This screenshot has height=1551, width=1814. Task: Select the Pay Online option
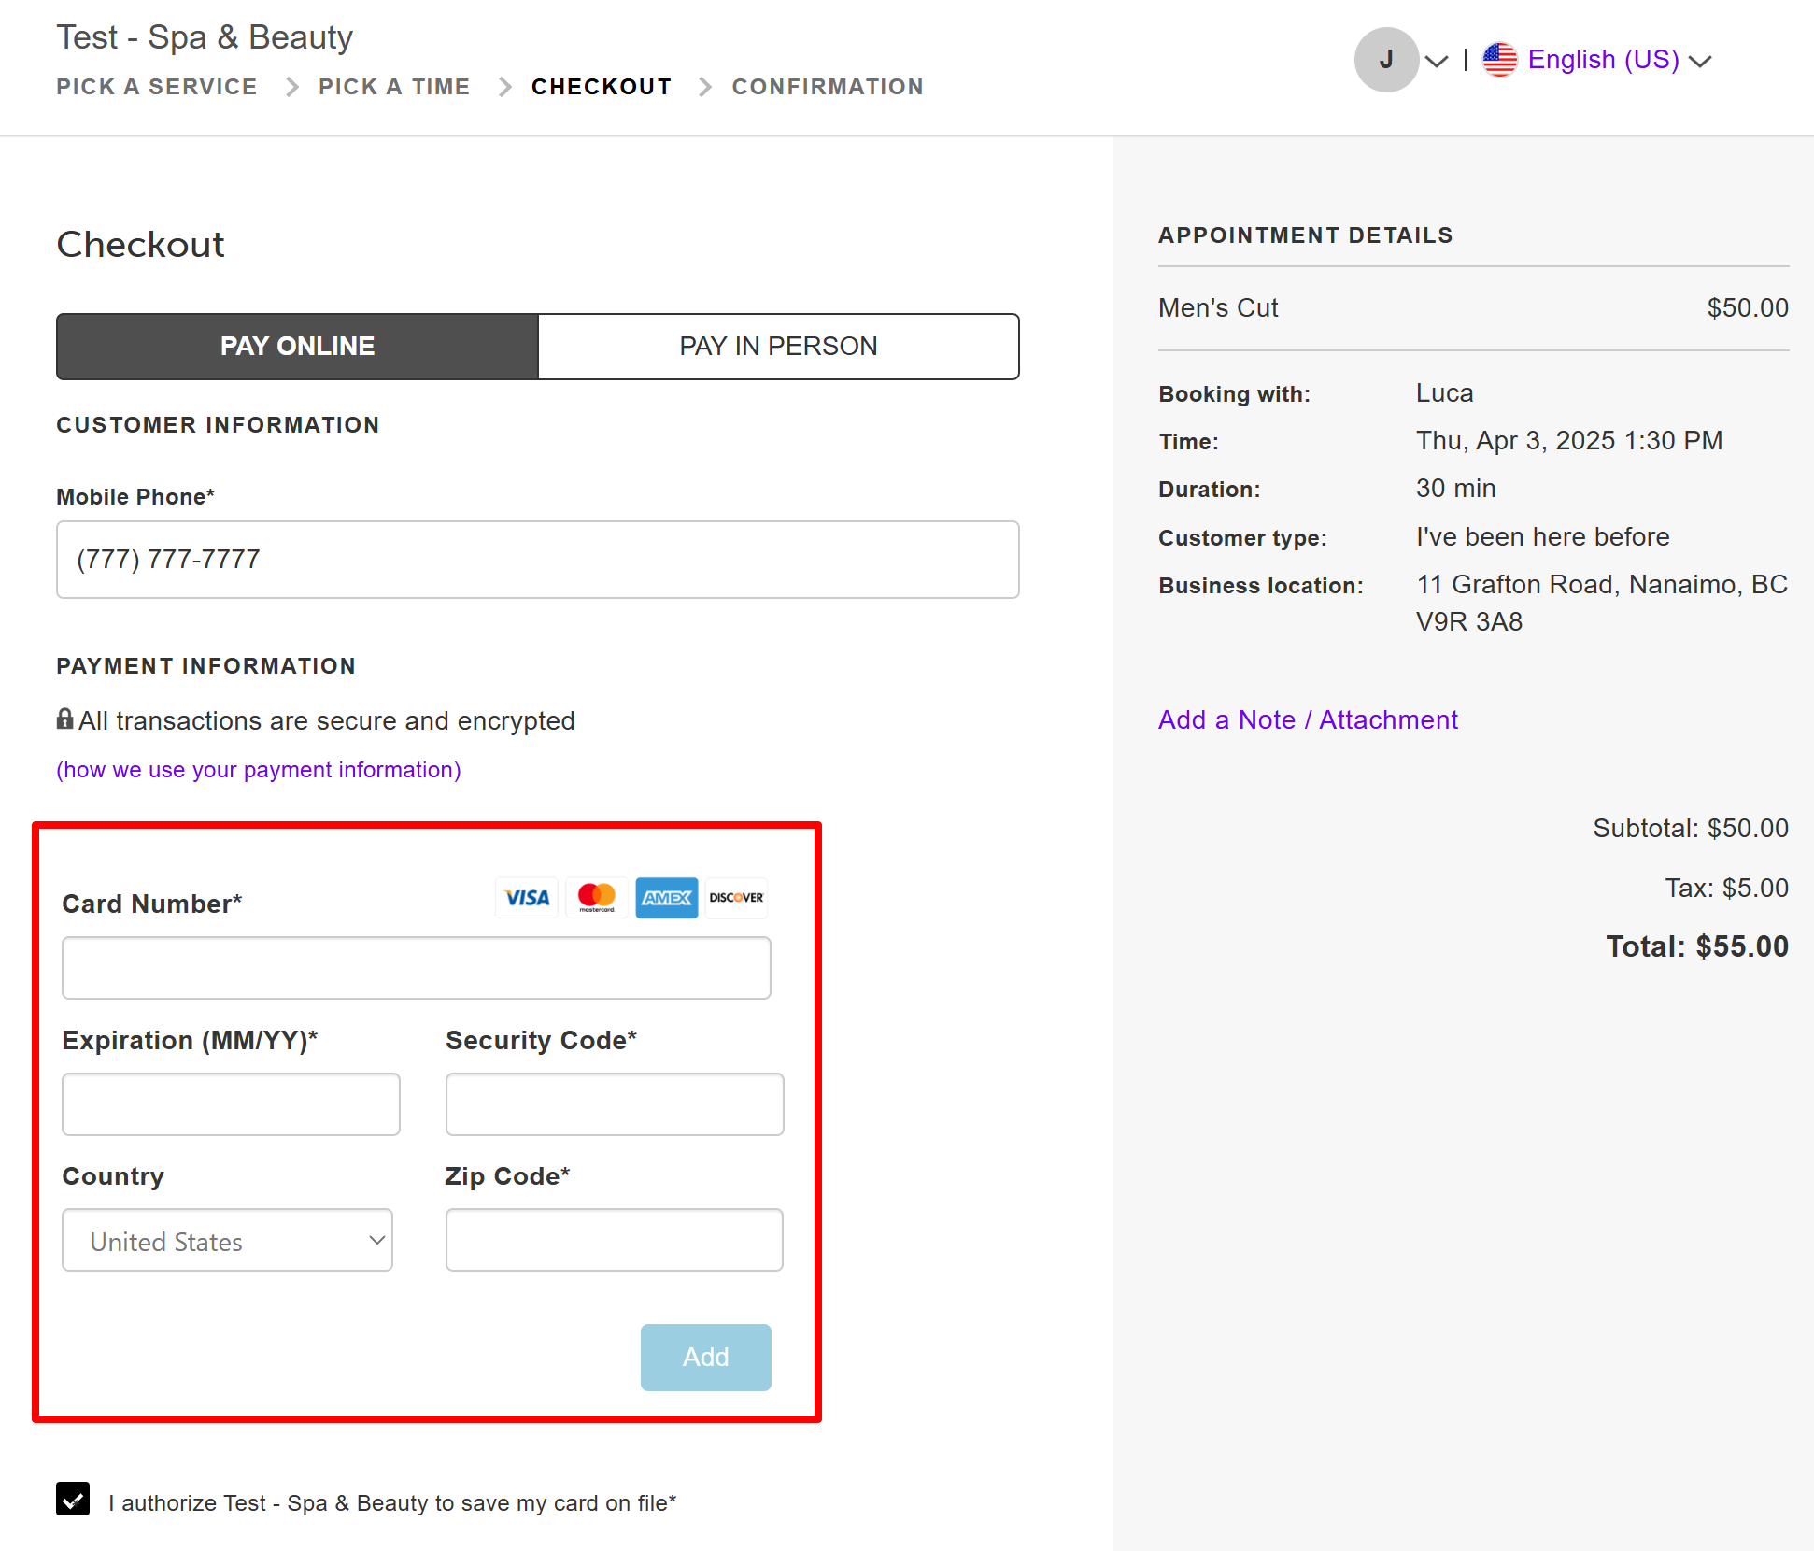[297, 347]
